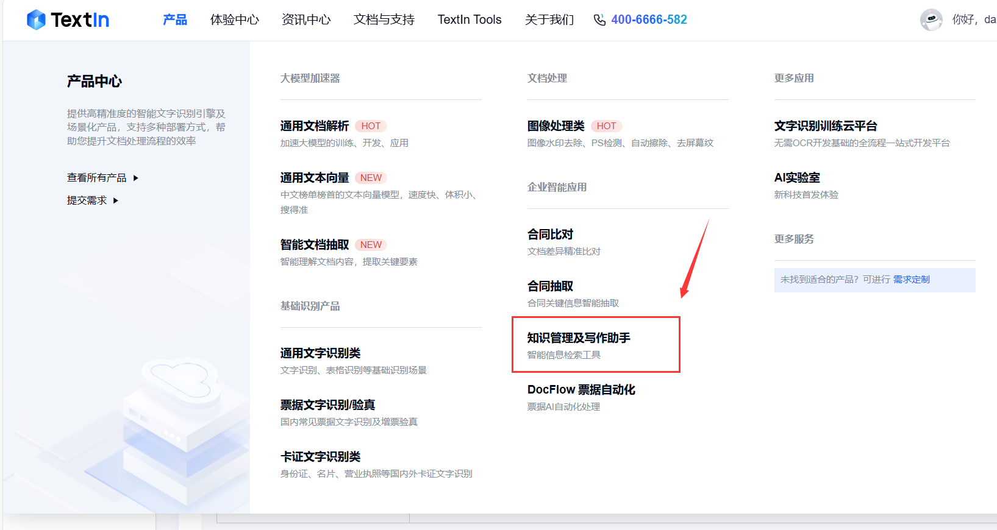Screen dimensions: 997x530
Task: Click the 大模型加速器 section heading
Action: tap(310, 78)
